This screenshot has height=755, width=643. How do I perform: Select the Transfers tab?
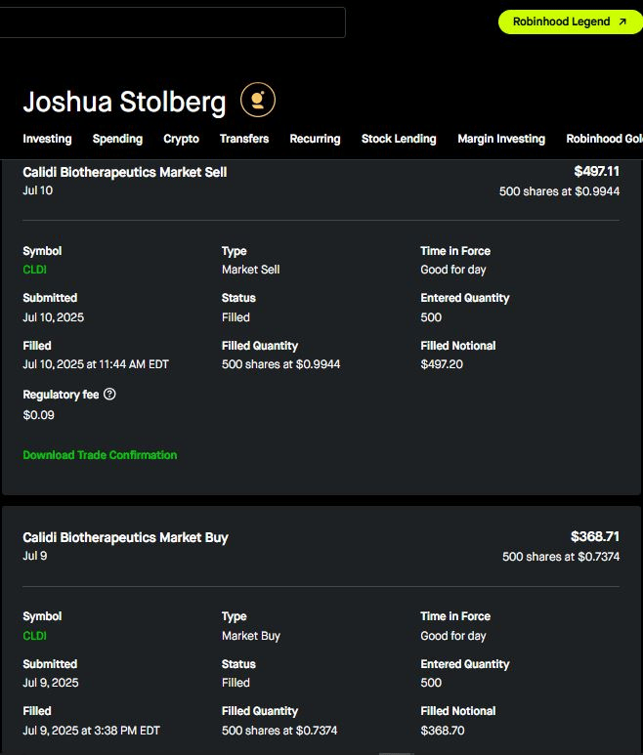tap(244, 139)
